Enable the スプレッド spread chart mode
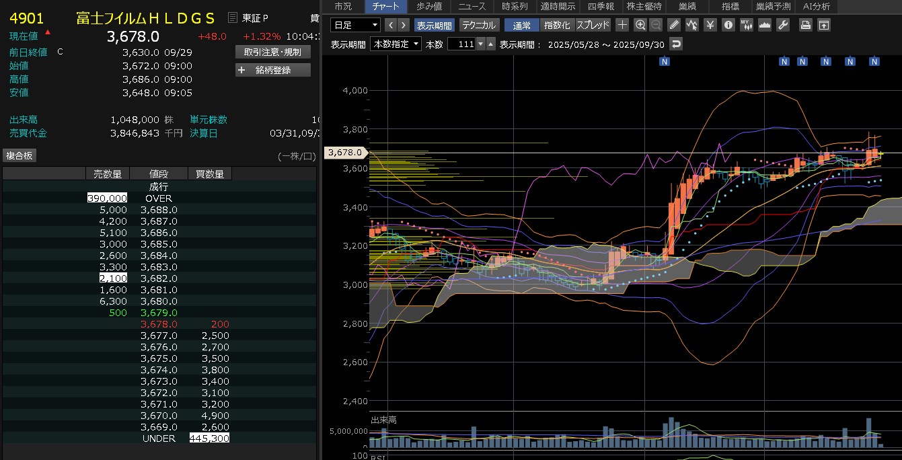The height and width of the screenshot is (460, 902). [x=593, y=25]
